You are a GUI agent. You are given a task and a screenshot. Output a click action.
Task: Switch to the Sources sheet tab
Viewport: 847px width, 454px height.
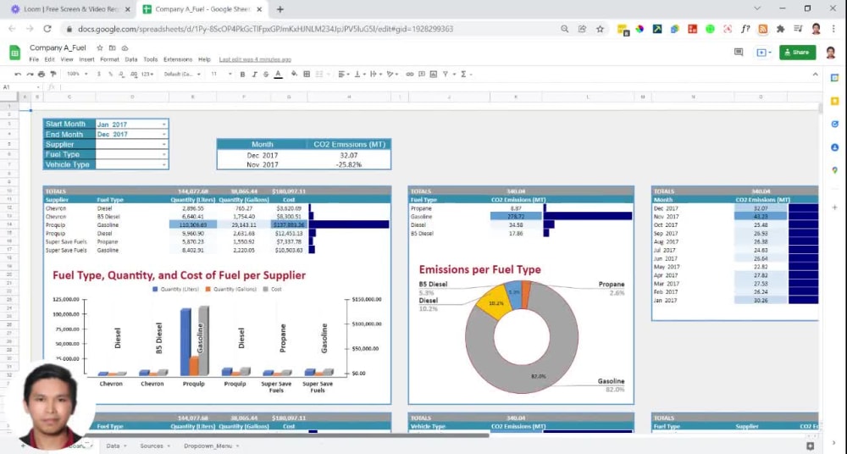click(155, 446)
